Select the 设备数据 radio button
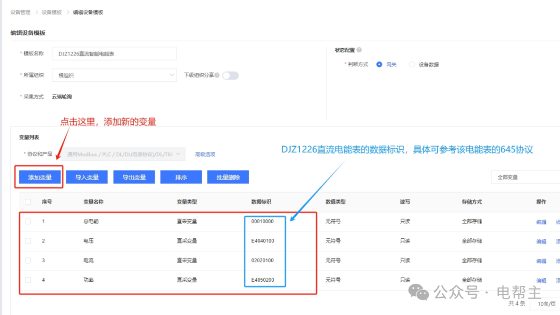This screenshot has width=560, height=315. [411, 64]
